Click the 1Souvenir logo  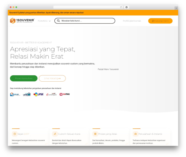tap(22, 21)
